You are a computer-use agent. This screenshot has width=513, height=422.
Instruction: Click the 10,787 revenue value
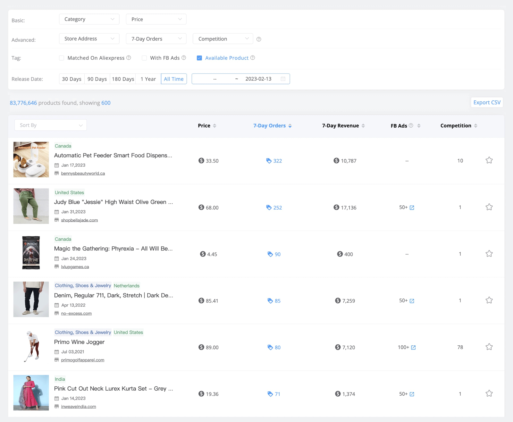point(349,161)
